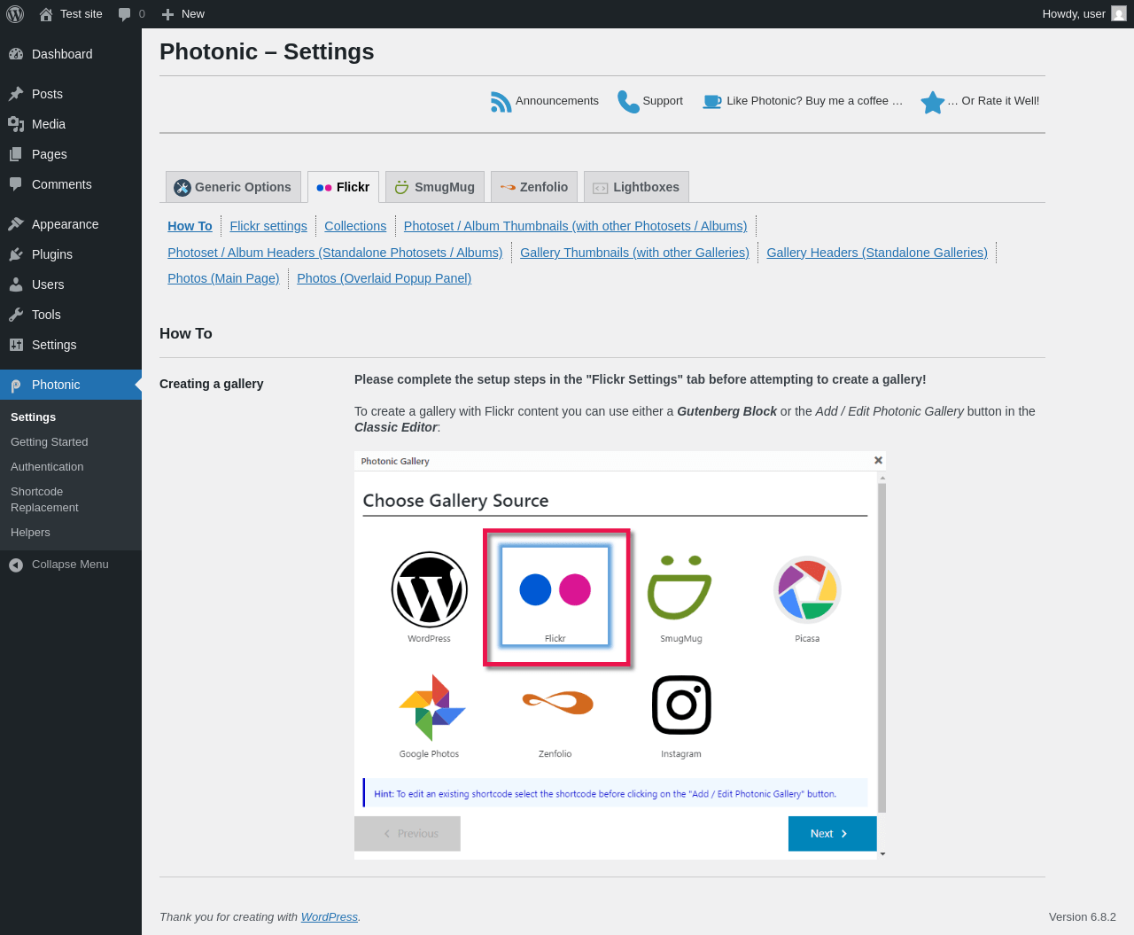Click the Next wizard button
Screen dimensions: 1134x935
(x=833, y=834)
